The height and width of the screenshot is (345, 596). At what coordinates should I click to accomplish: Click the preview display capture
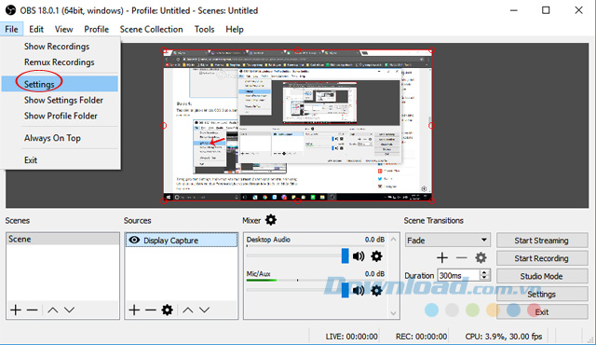(298, 125)
